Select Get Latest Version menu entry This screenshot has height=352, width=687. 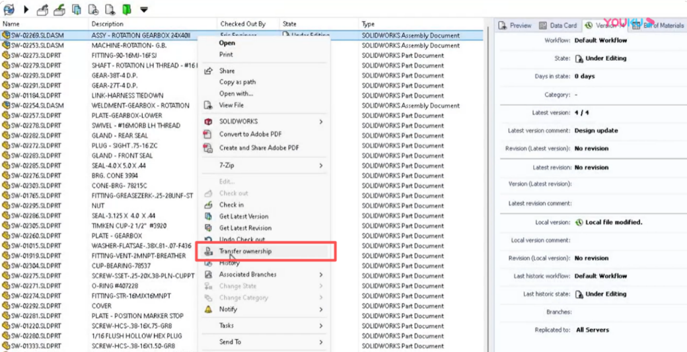coord(244,216)
